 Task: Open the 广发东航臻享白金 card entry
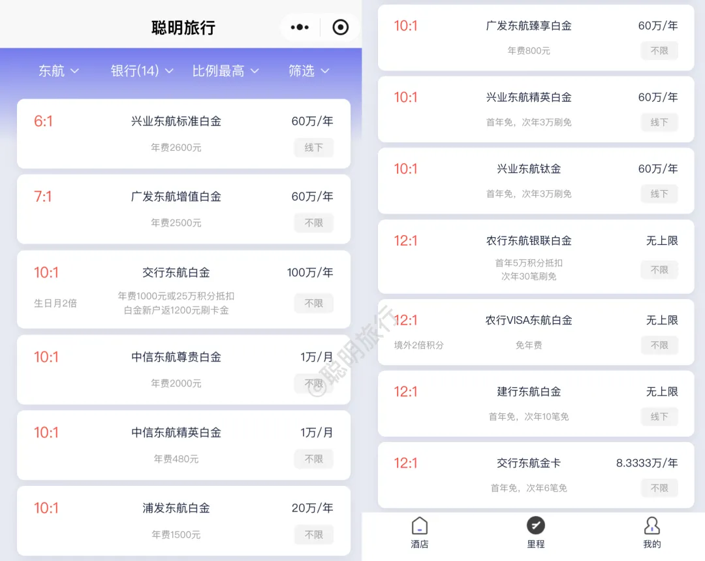(x=529, y=26)
